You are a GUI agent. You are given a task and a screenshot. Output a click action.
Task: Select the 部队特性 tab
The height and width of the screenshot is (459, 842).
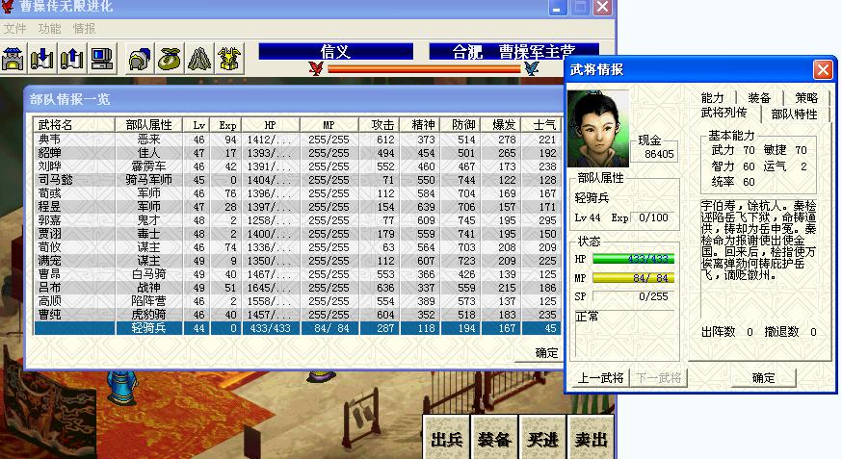(794, 115)
